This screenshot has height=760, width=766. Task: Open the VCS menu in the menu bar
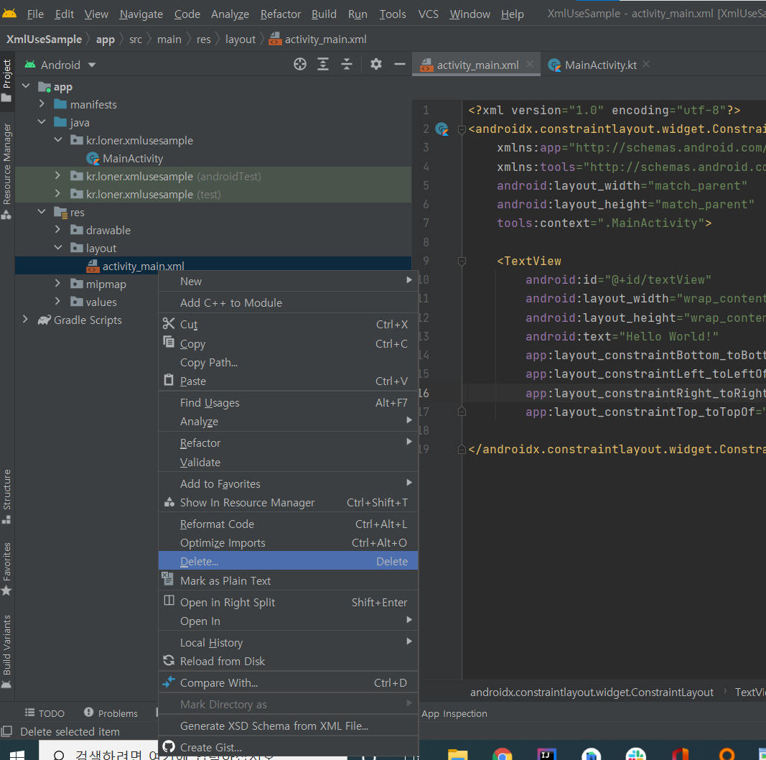click(x=428, y=14)
